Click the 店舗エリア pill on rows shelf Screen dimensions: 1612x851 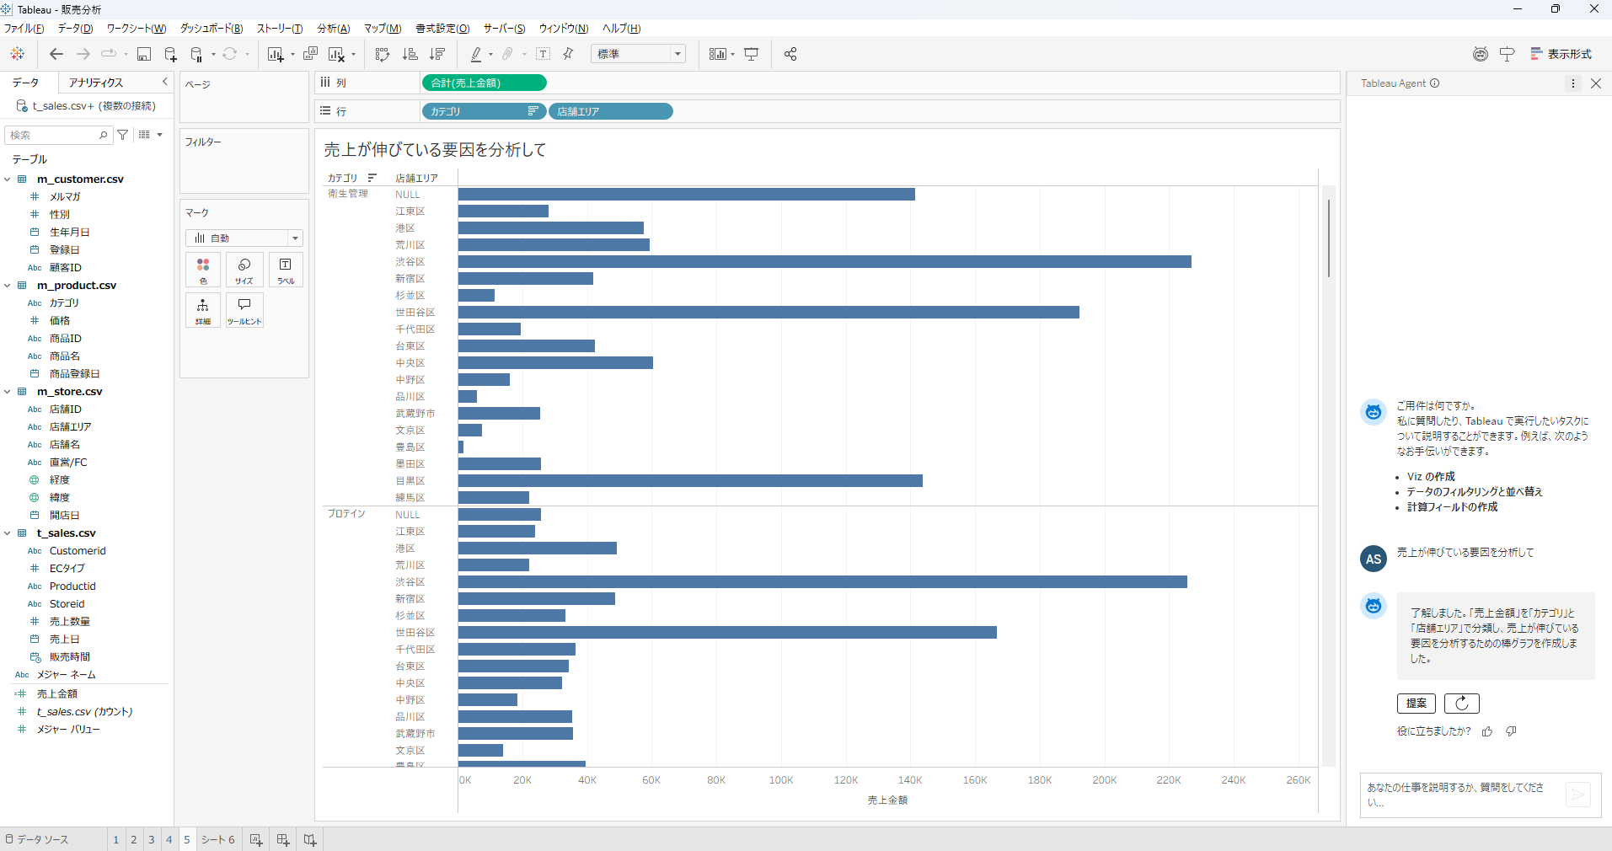(x=611, y=111)
